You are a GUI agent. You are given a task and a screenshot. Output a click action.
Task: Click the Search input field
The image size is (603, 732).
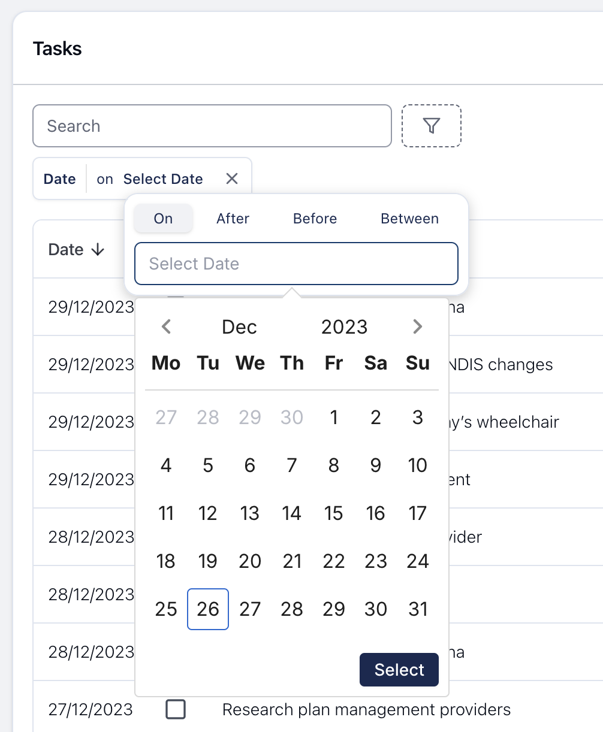(212, 126)
